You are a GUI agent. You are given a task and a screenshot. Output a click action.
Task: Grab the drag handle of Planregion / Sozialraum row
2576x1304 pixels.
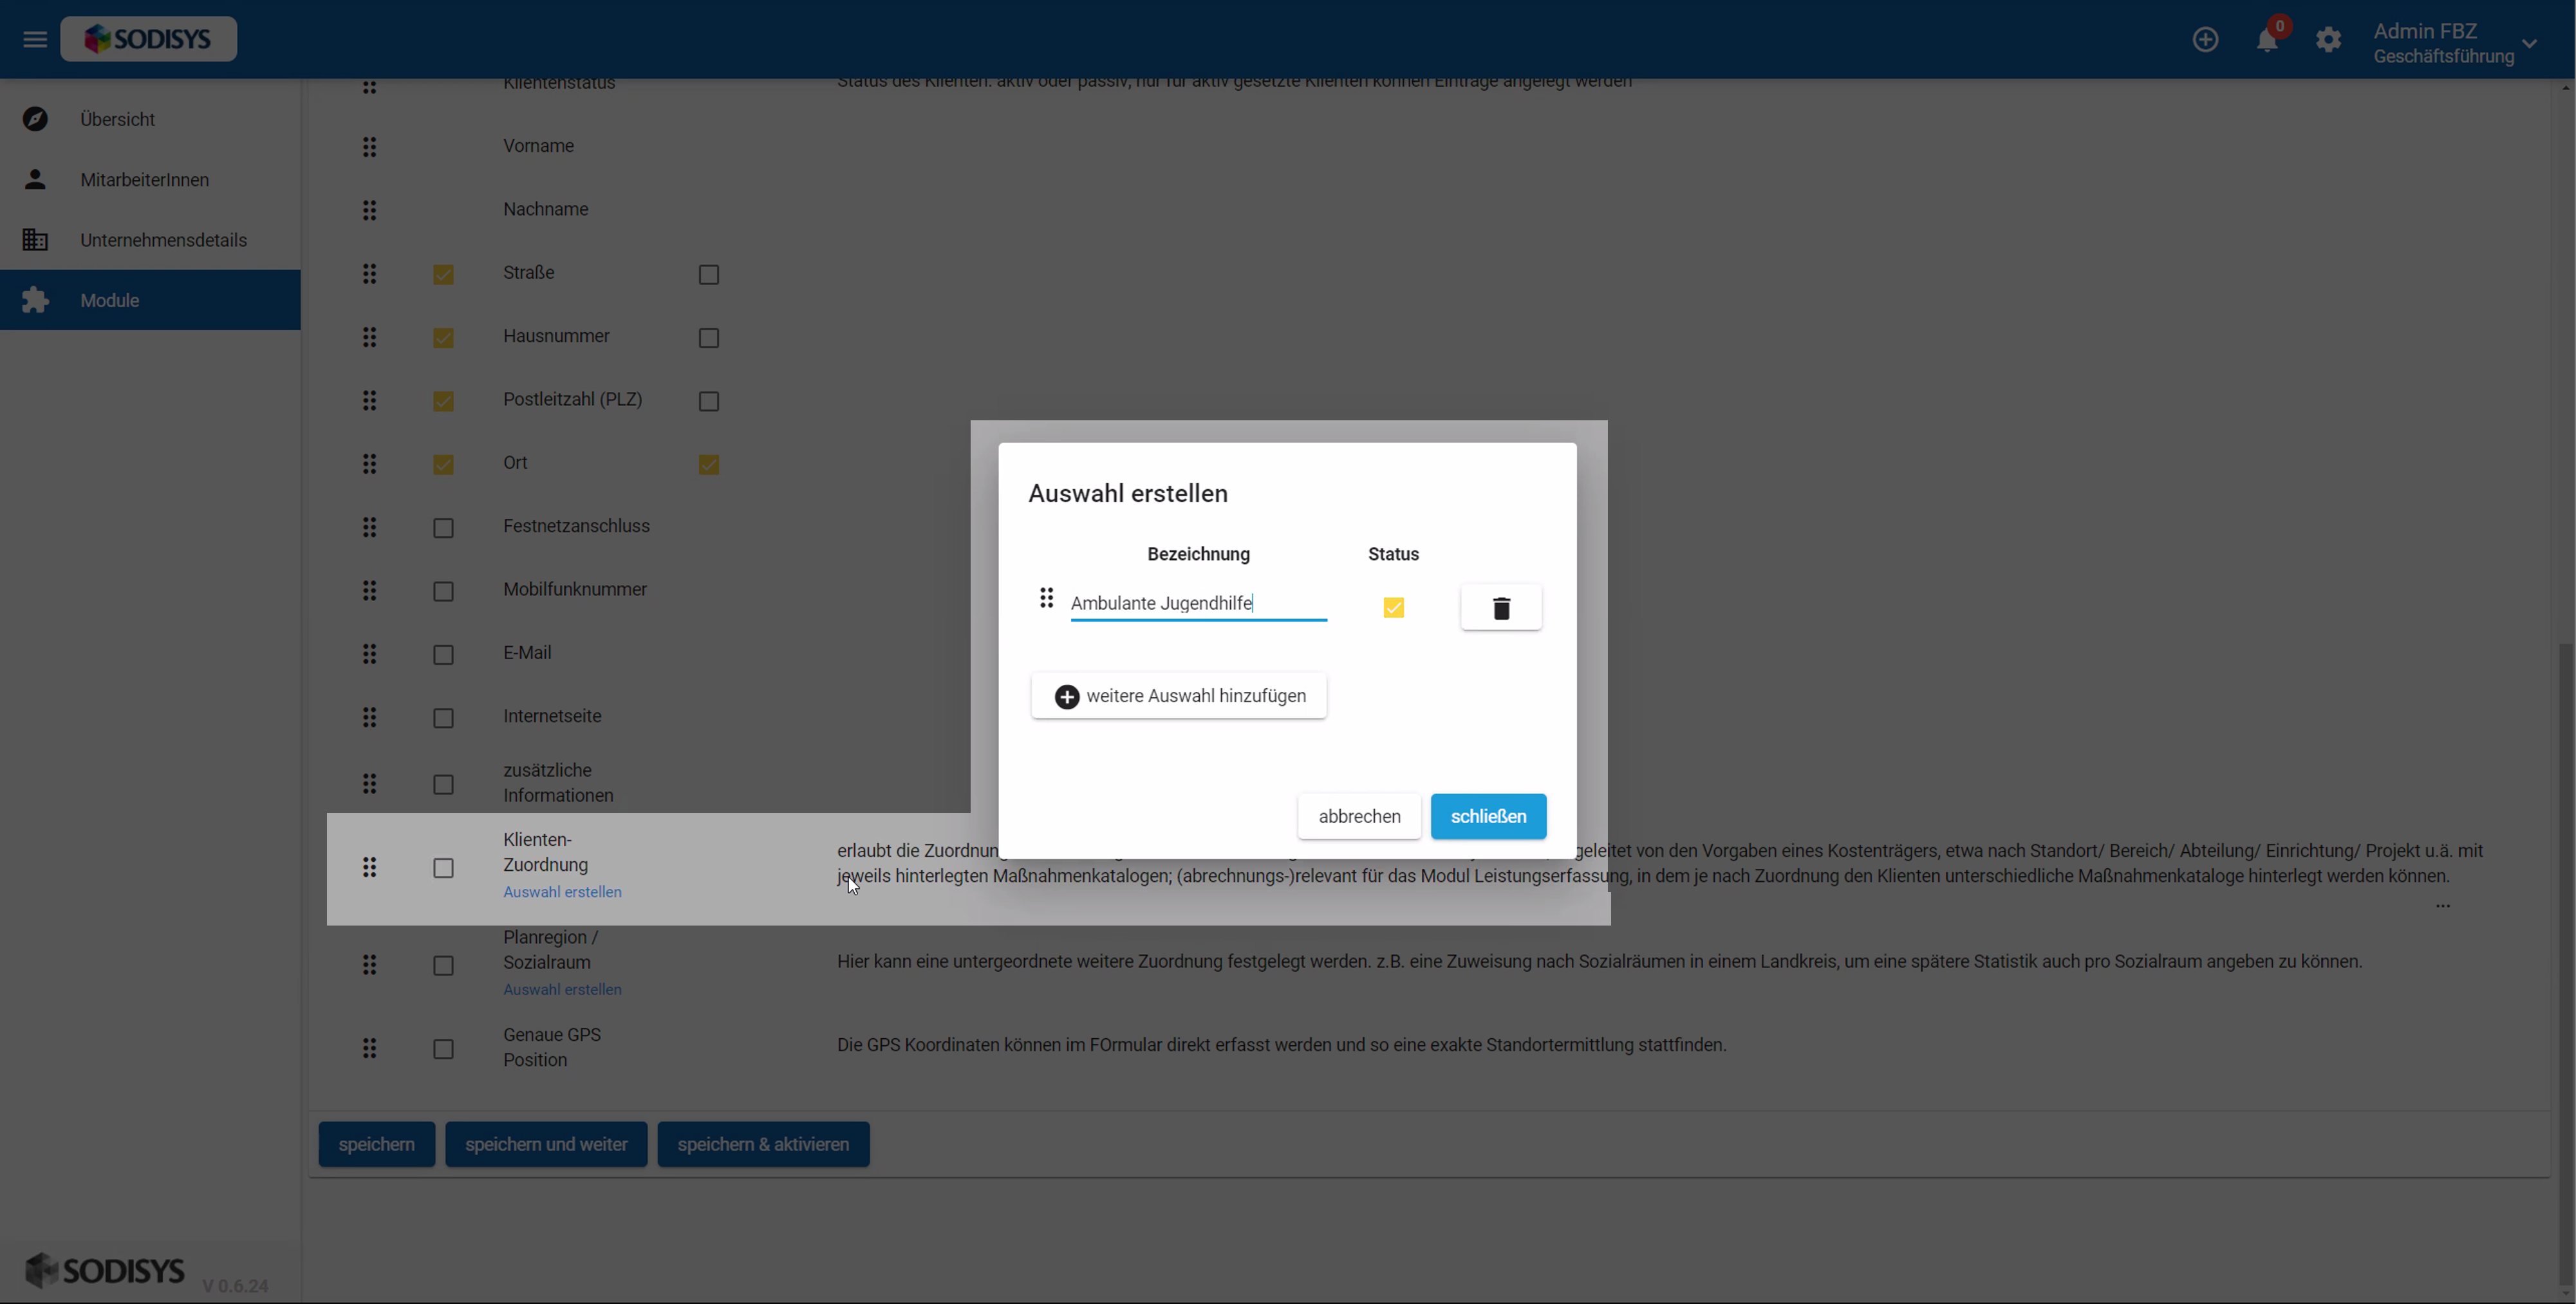pos(369,965)
